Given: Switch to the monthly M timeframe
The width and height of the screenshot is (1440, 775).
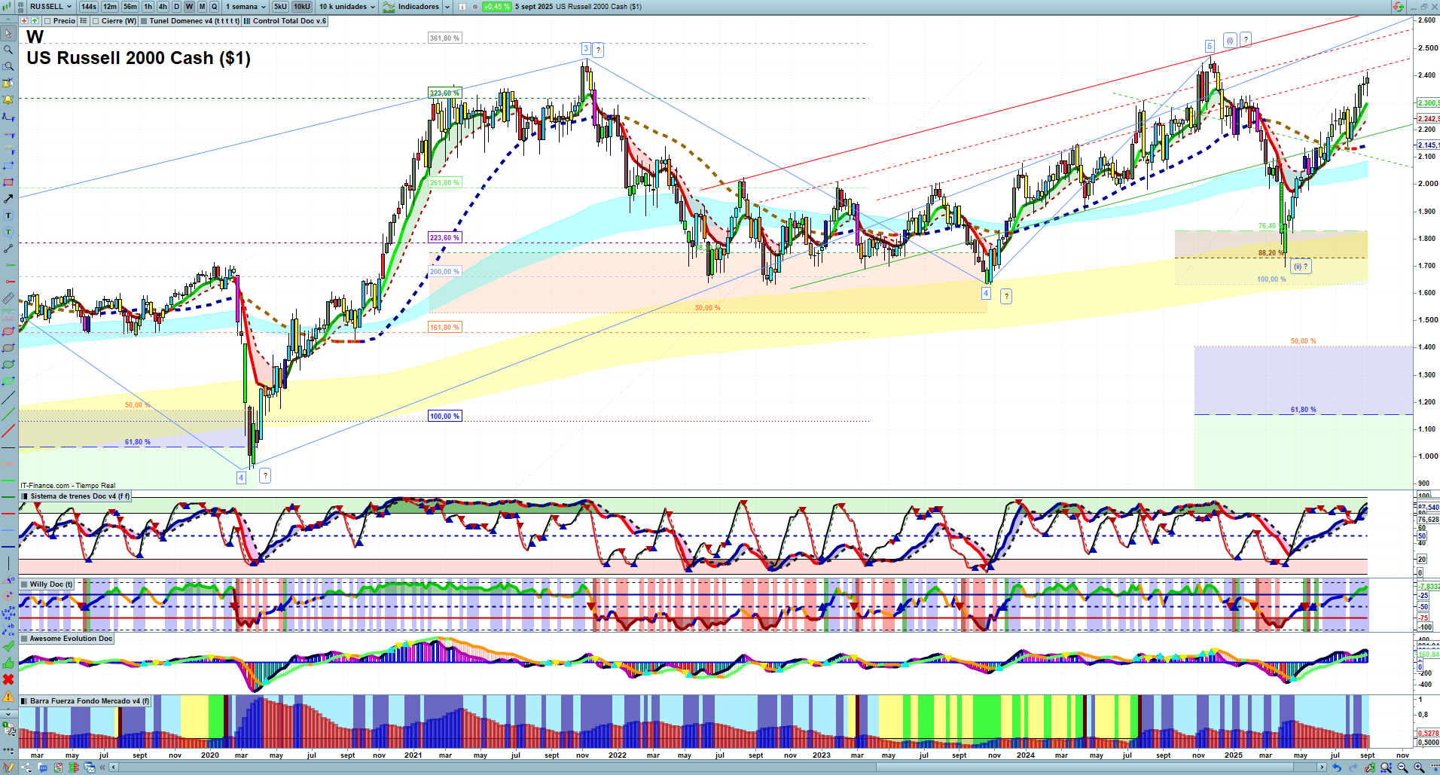Looking at the screenshot, I should [x=202, y=7].
